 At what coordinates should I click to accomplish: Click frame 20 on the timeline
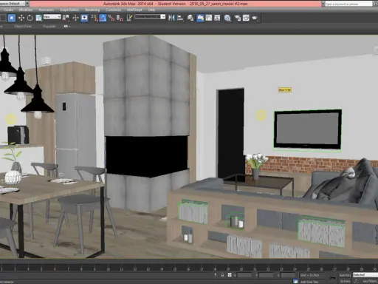tap(241, 268)
